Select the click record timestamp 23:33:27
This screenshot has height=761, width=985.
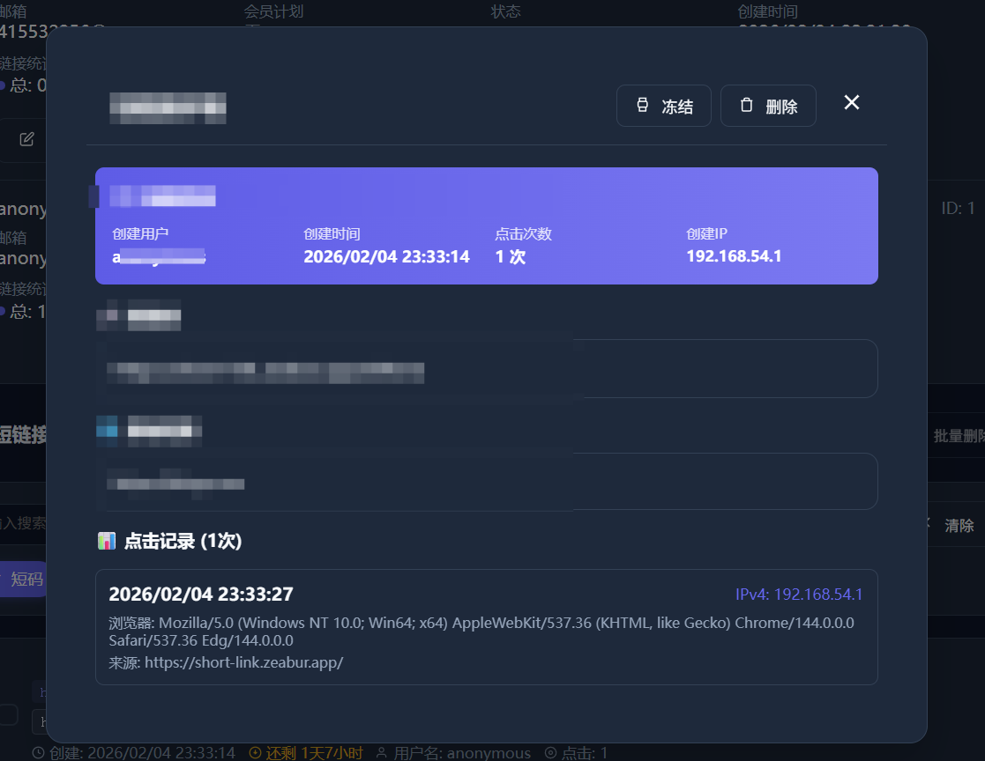tap(200, 595)
